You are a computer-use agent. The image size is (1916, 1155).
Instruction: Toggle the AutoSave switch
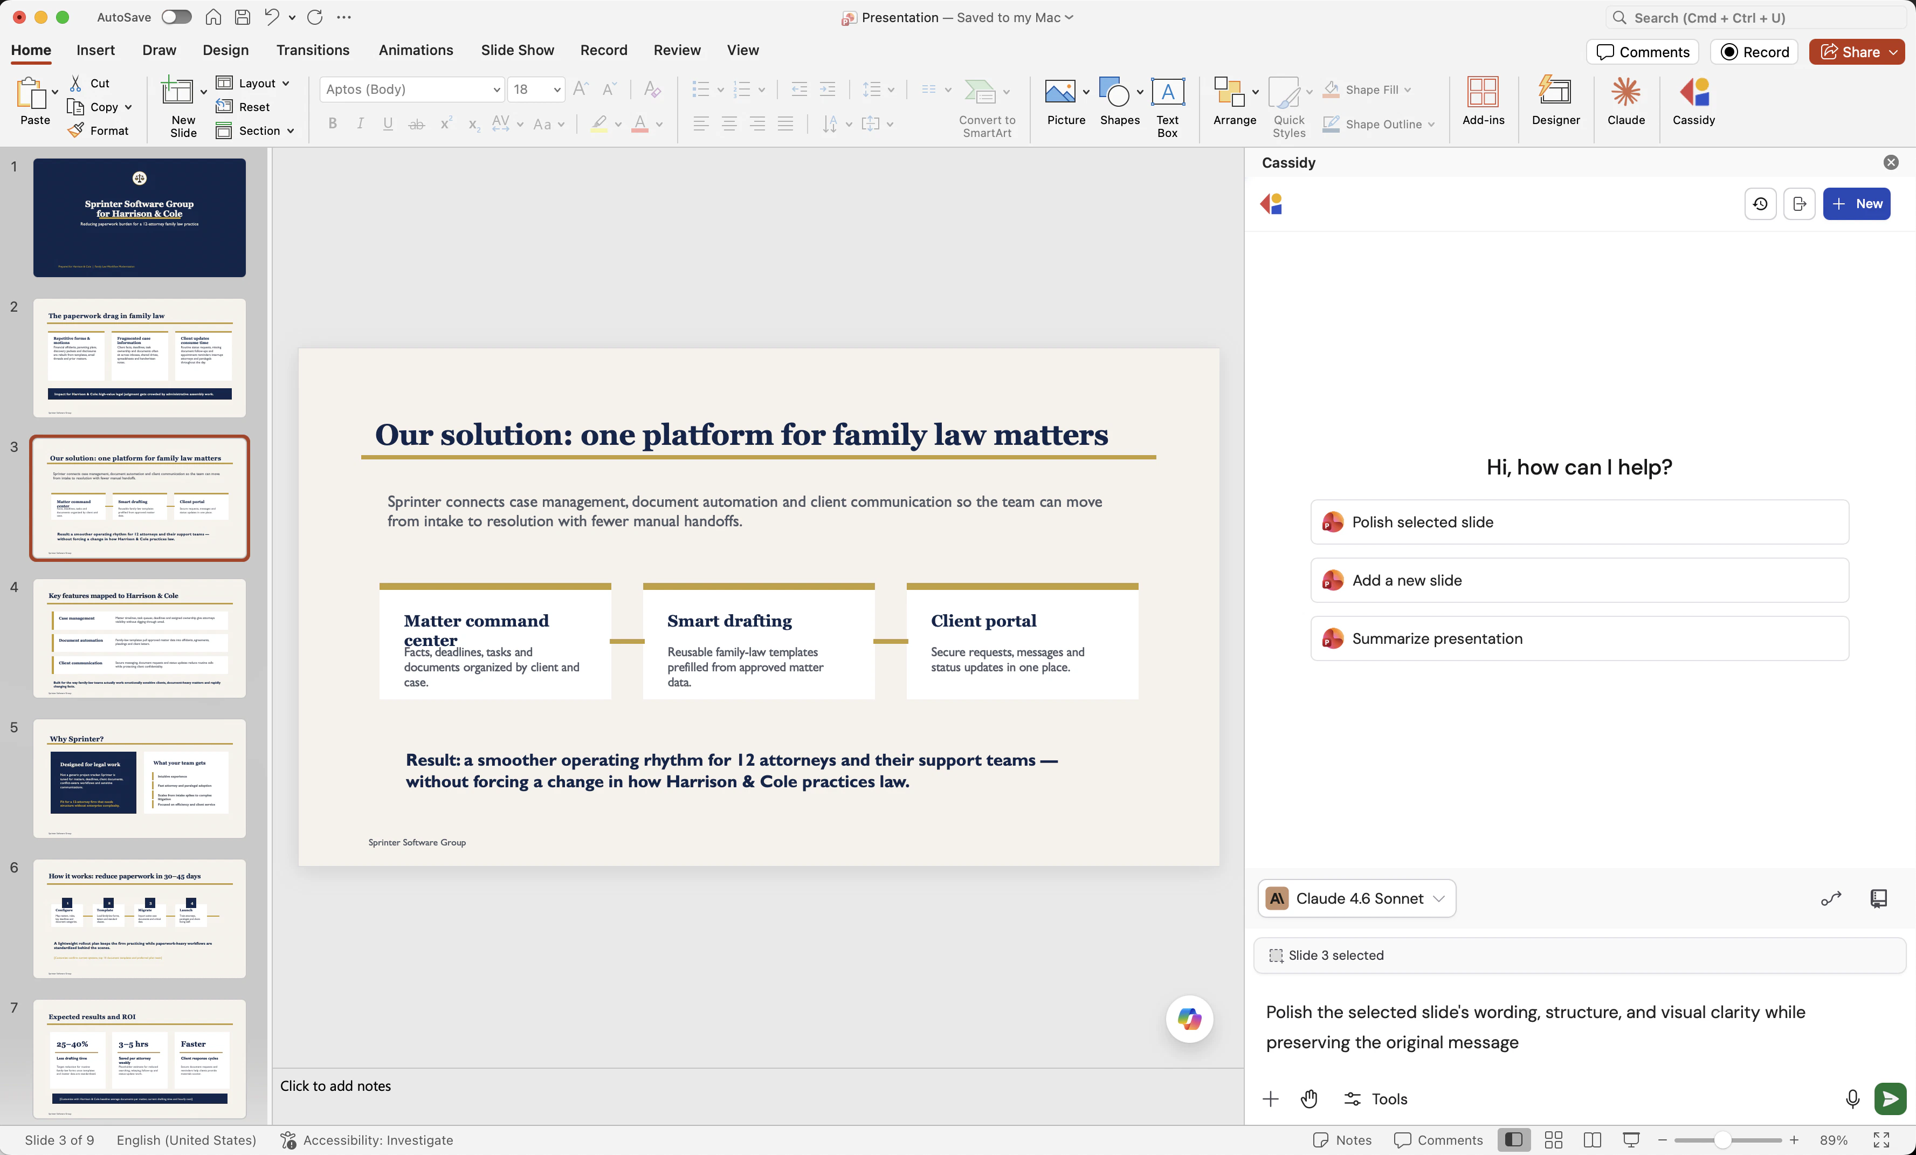coord(176,17)
